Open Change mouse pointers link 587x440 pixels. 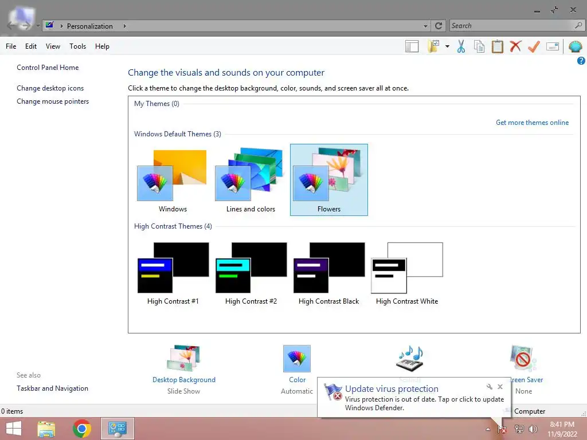(x=53, y=101)
